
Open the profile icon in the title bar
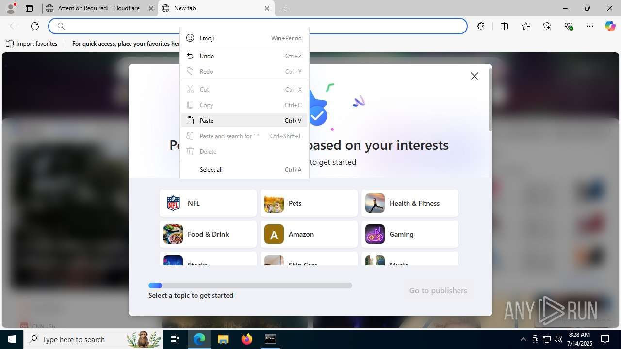tap(11, 8)
